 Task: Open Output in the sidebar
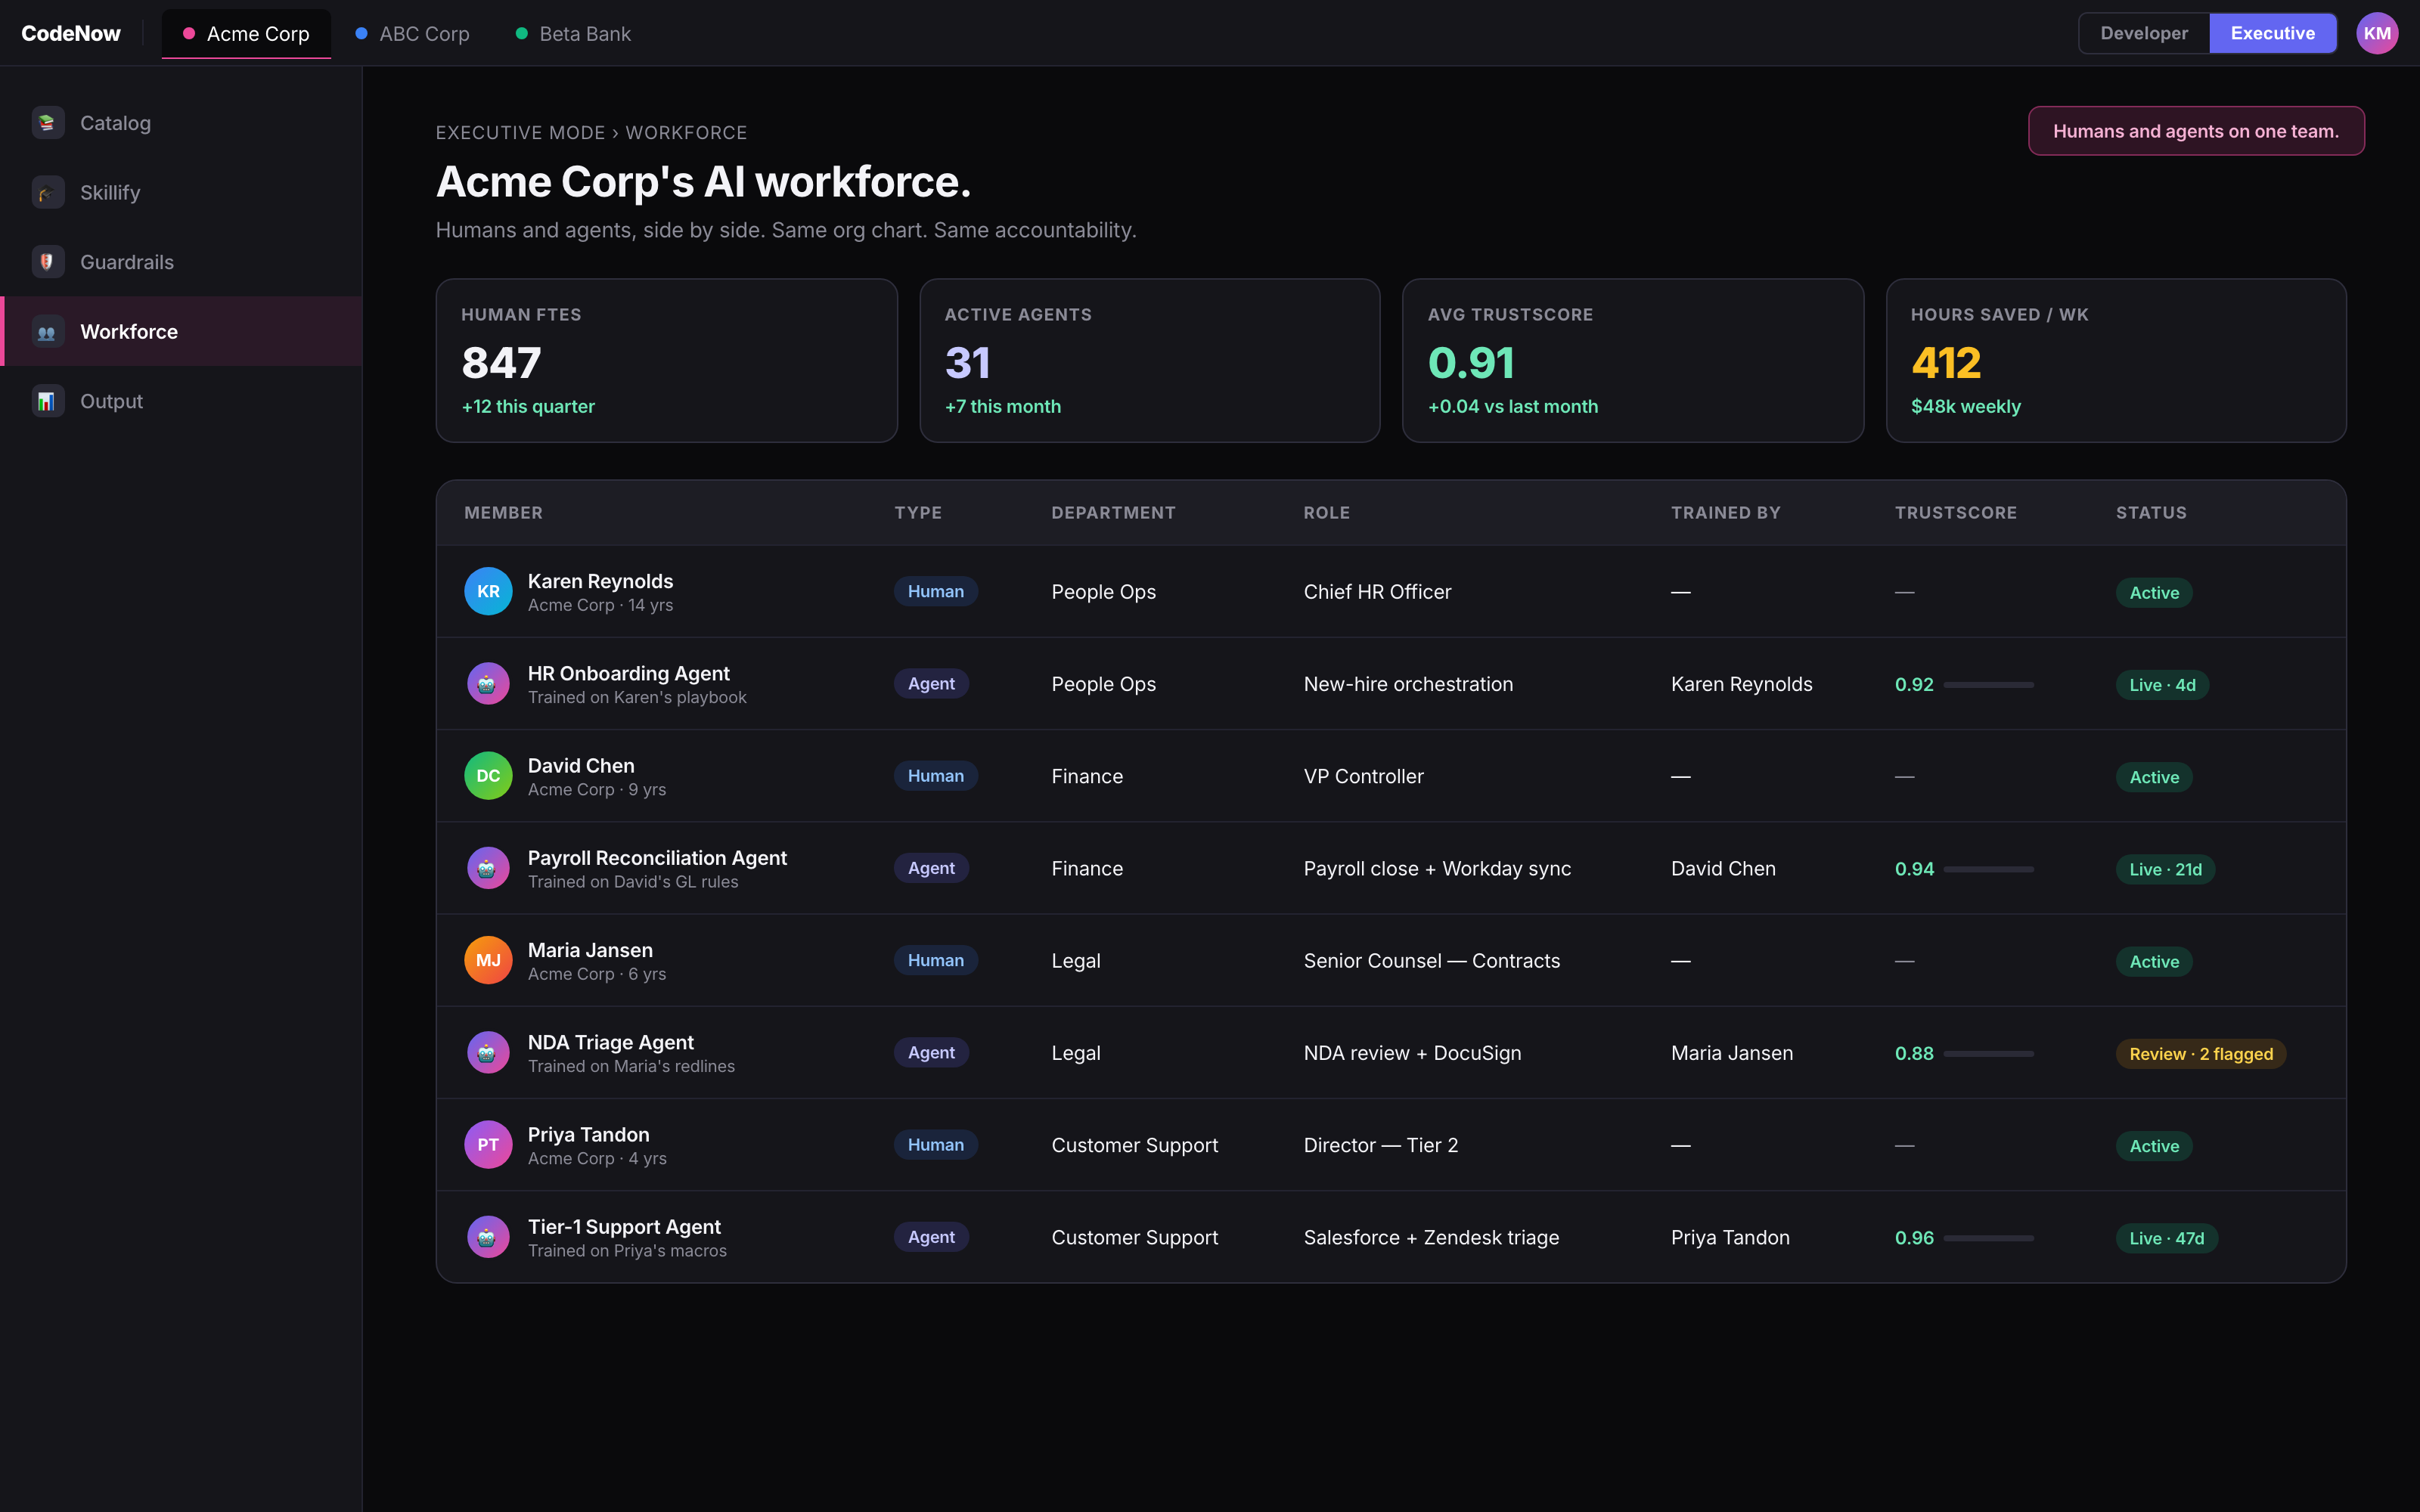click(181, 401)
